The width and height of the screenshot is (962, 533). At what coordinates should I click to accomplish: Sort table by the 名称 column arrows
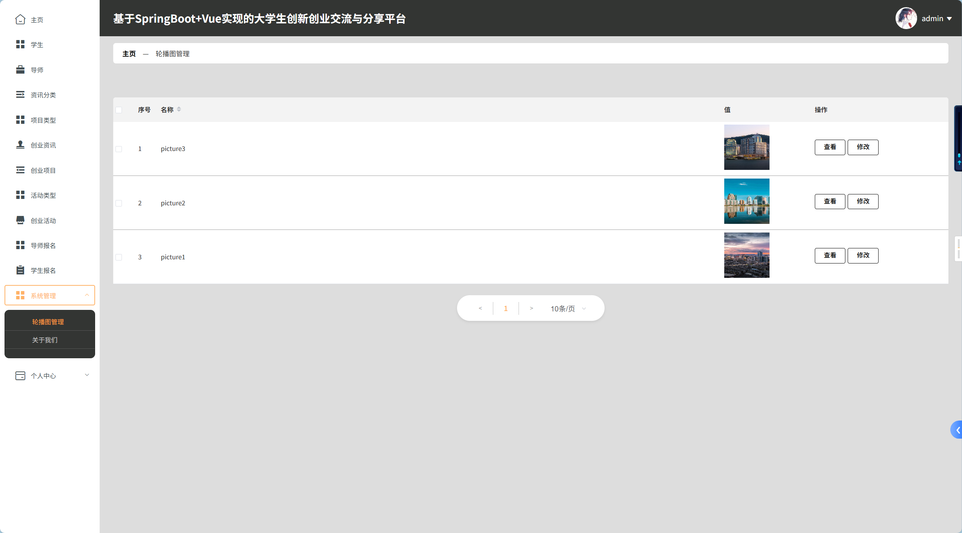point(179,109)
